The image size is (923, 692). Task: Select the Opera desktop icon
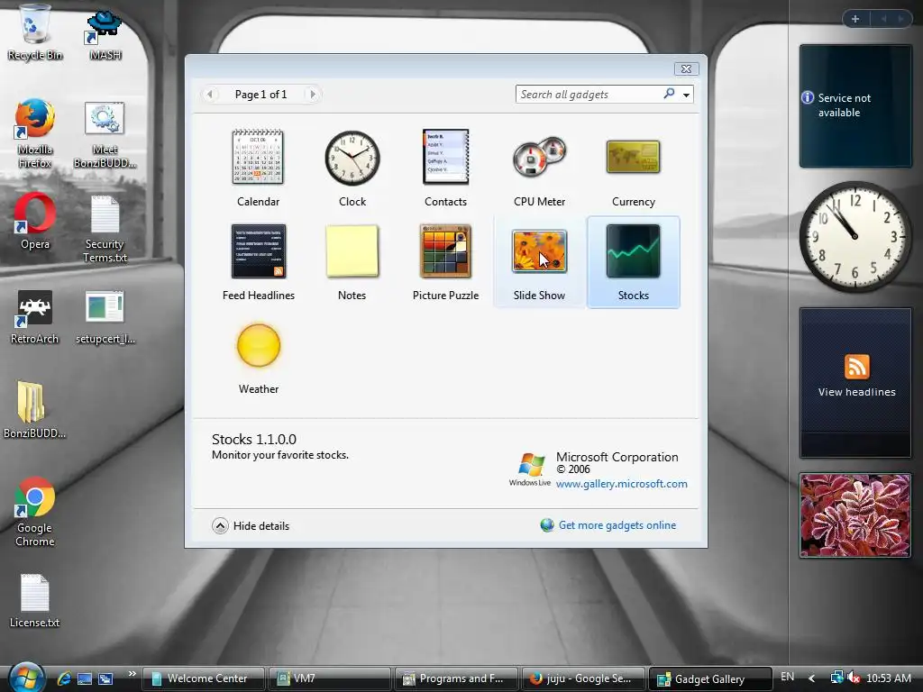click(35, 221)
